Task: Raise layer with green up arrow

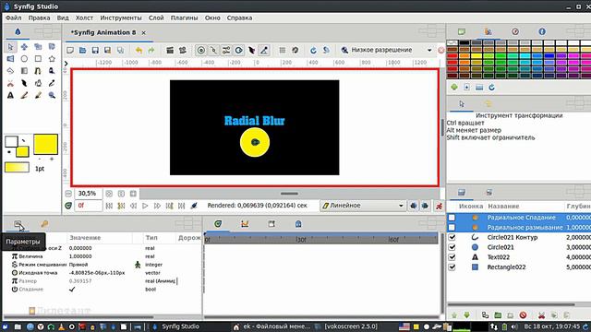Action: pos(454,315)
